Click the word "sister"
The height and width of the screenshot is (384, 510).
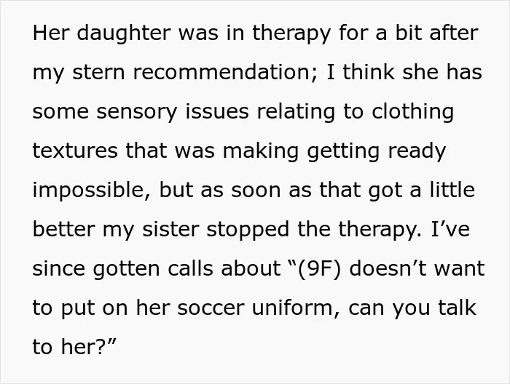170,229
